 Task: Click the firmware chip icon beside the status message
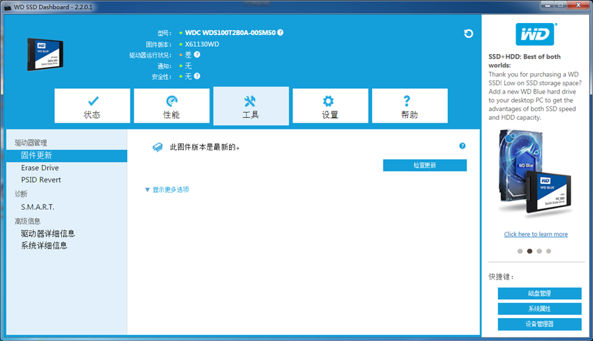[x=157, y=147]
